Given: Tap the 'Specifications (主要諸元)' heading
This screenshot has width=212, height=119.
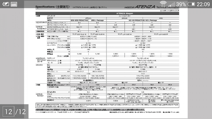Looking at the screenshot, I should (52, 7).
